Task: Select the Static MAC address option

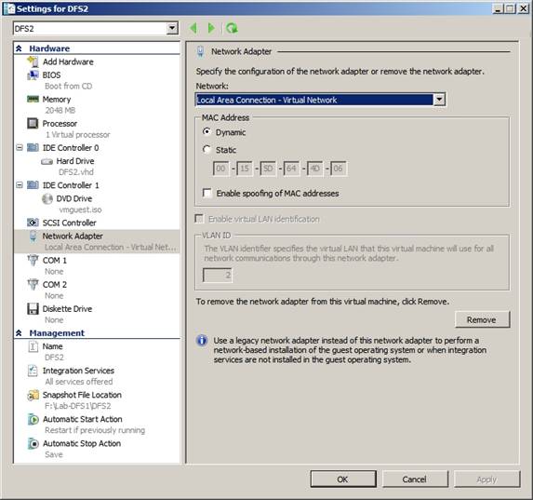Action: 207,149
